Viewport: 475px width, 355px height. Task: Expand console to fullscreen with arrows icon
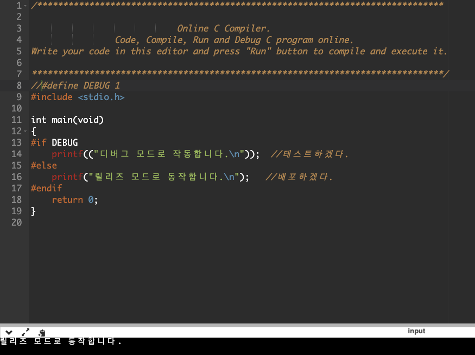coord(26,332)
